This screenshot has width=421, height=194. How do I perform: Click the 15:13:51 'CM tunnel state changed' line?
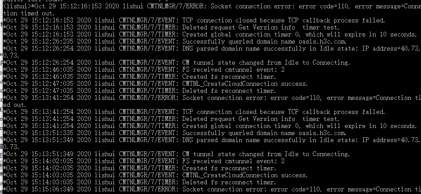pos(266,154)
